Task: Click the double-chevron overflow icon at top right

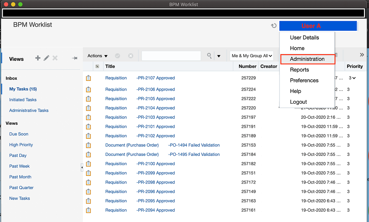Action: pos(362,54)
